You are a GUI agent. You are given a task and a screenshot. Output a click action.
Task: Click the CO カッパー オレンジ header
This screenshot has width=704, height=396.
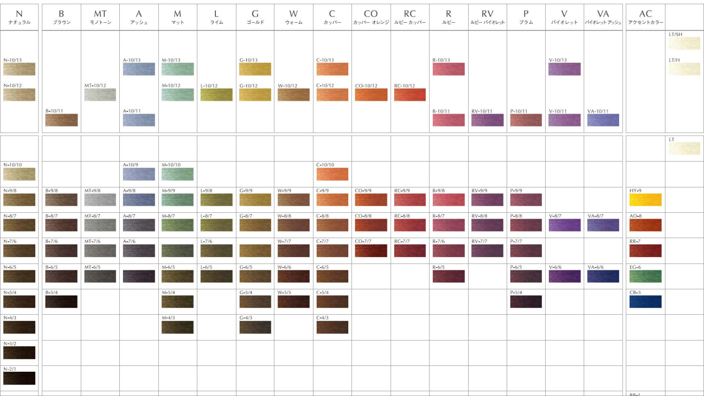[371, 17]
